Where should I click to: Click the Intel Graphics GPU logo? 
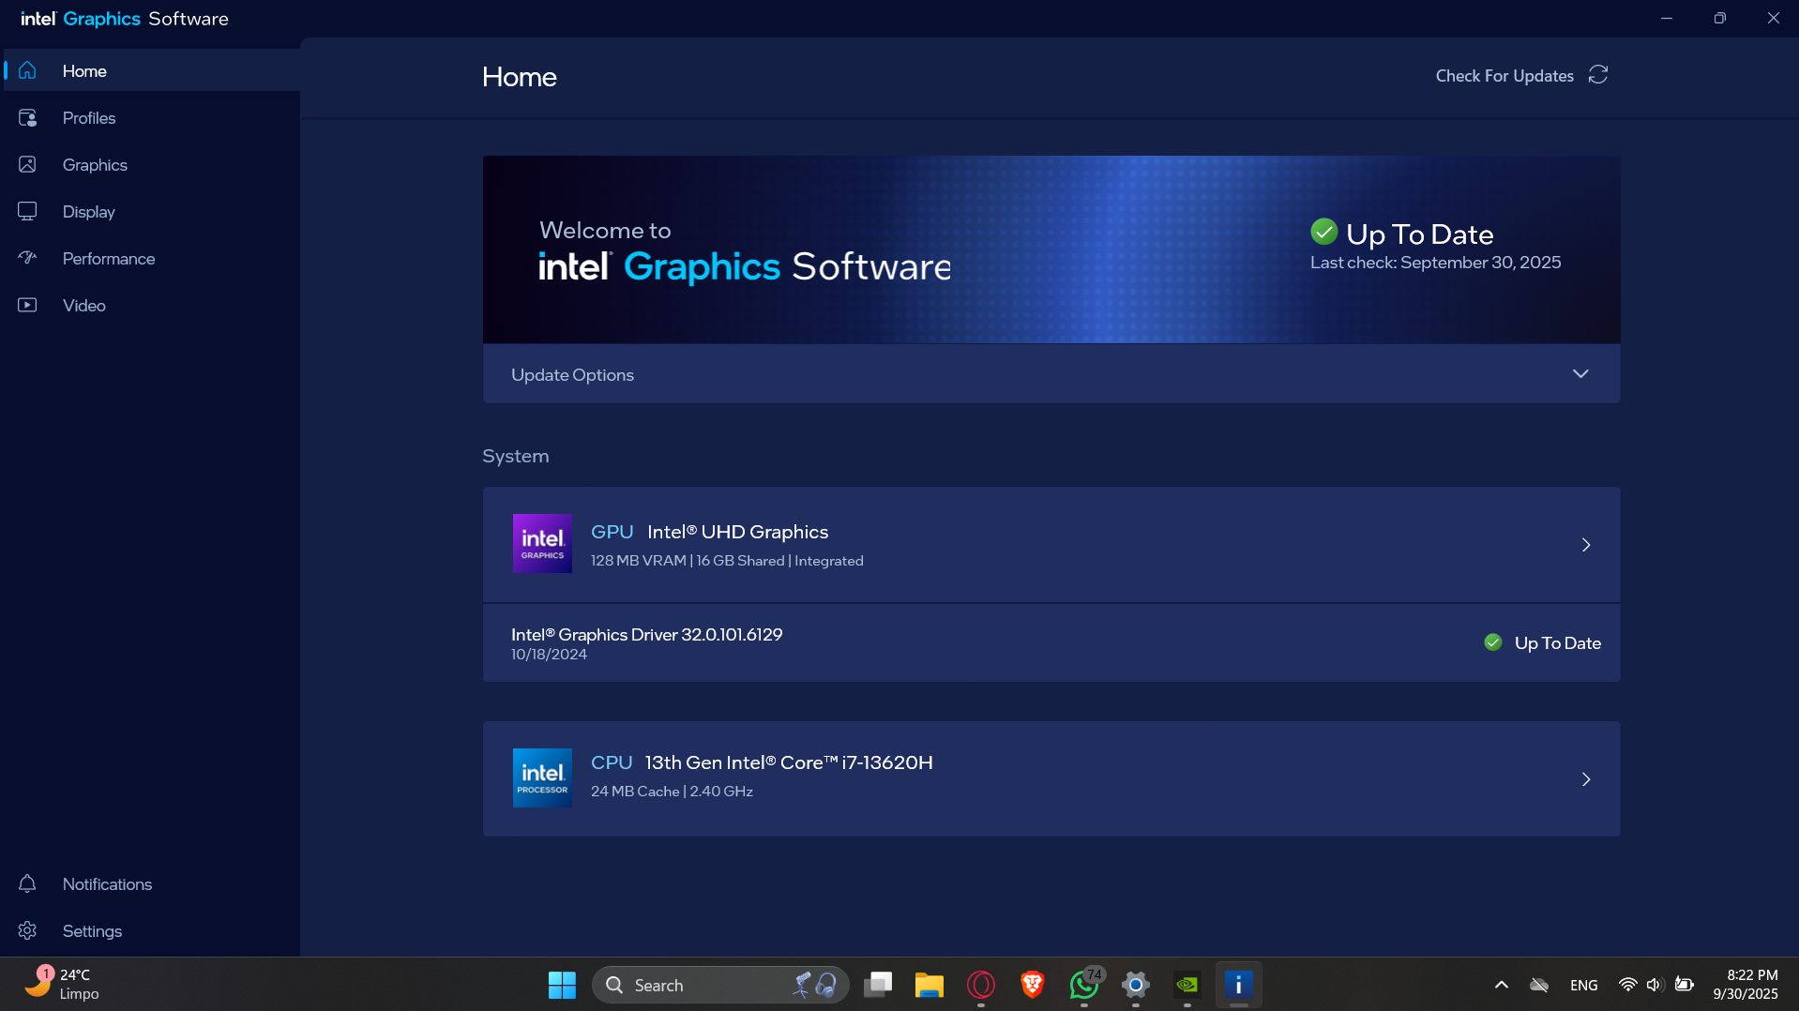click(542, 544)
